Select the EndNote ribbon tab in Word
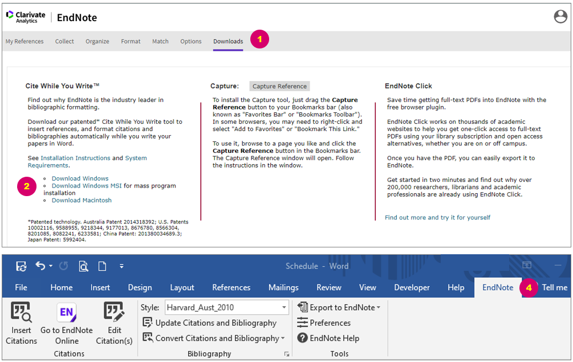This screenshot has width=573, height=362. coord(497,287)
